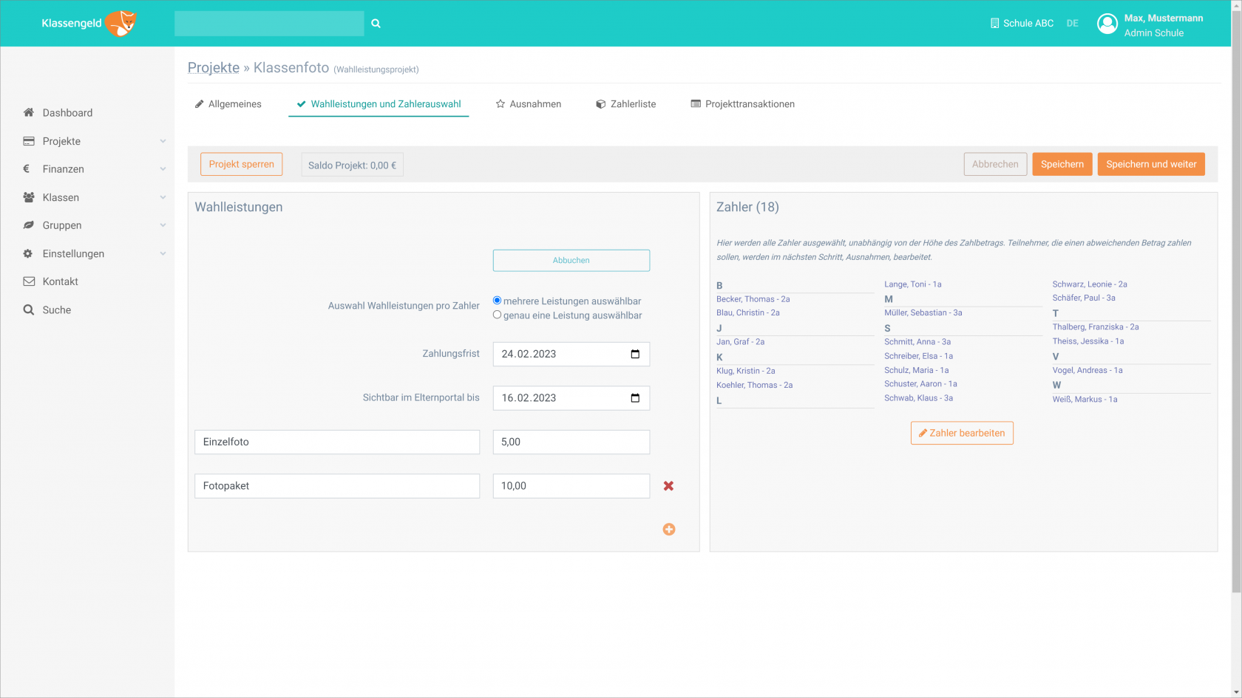The height and width of the screenshot is (698, 1242).
Task: Expand the Einstellungen sidebar menu chevron
Action: tap(163, 253)
